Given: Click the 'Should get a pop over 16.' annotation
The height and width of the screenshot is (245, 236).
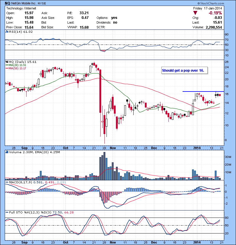Looking at the screenshot, I should (x=184, y=71).
